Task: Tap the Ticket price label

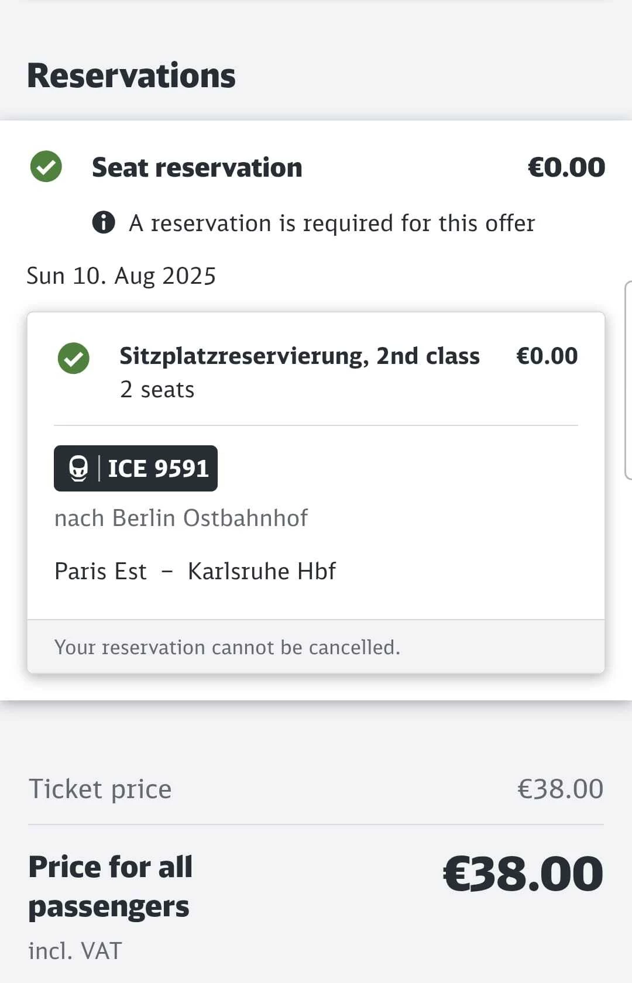Action: (x=100, y=789)
